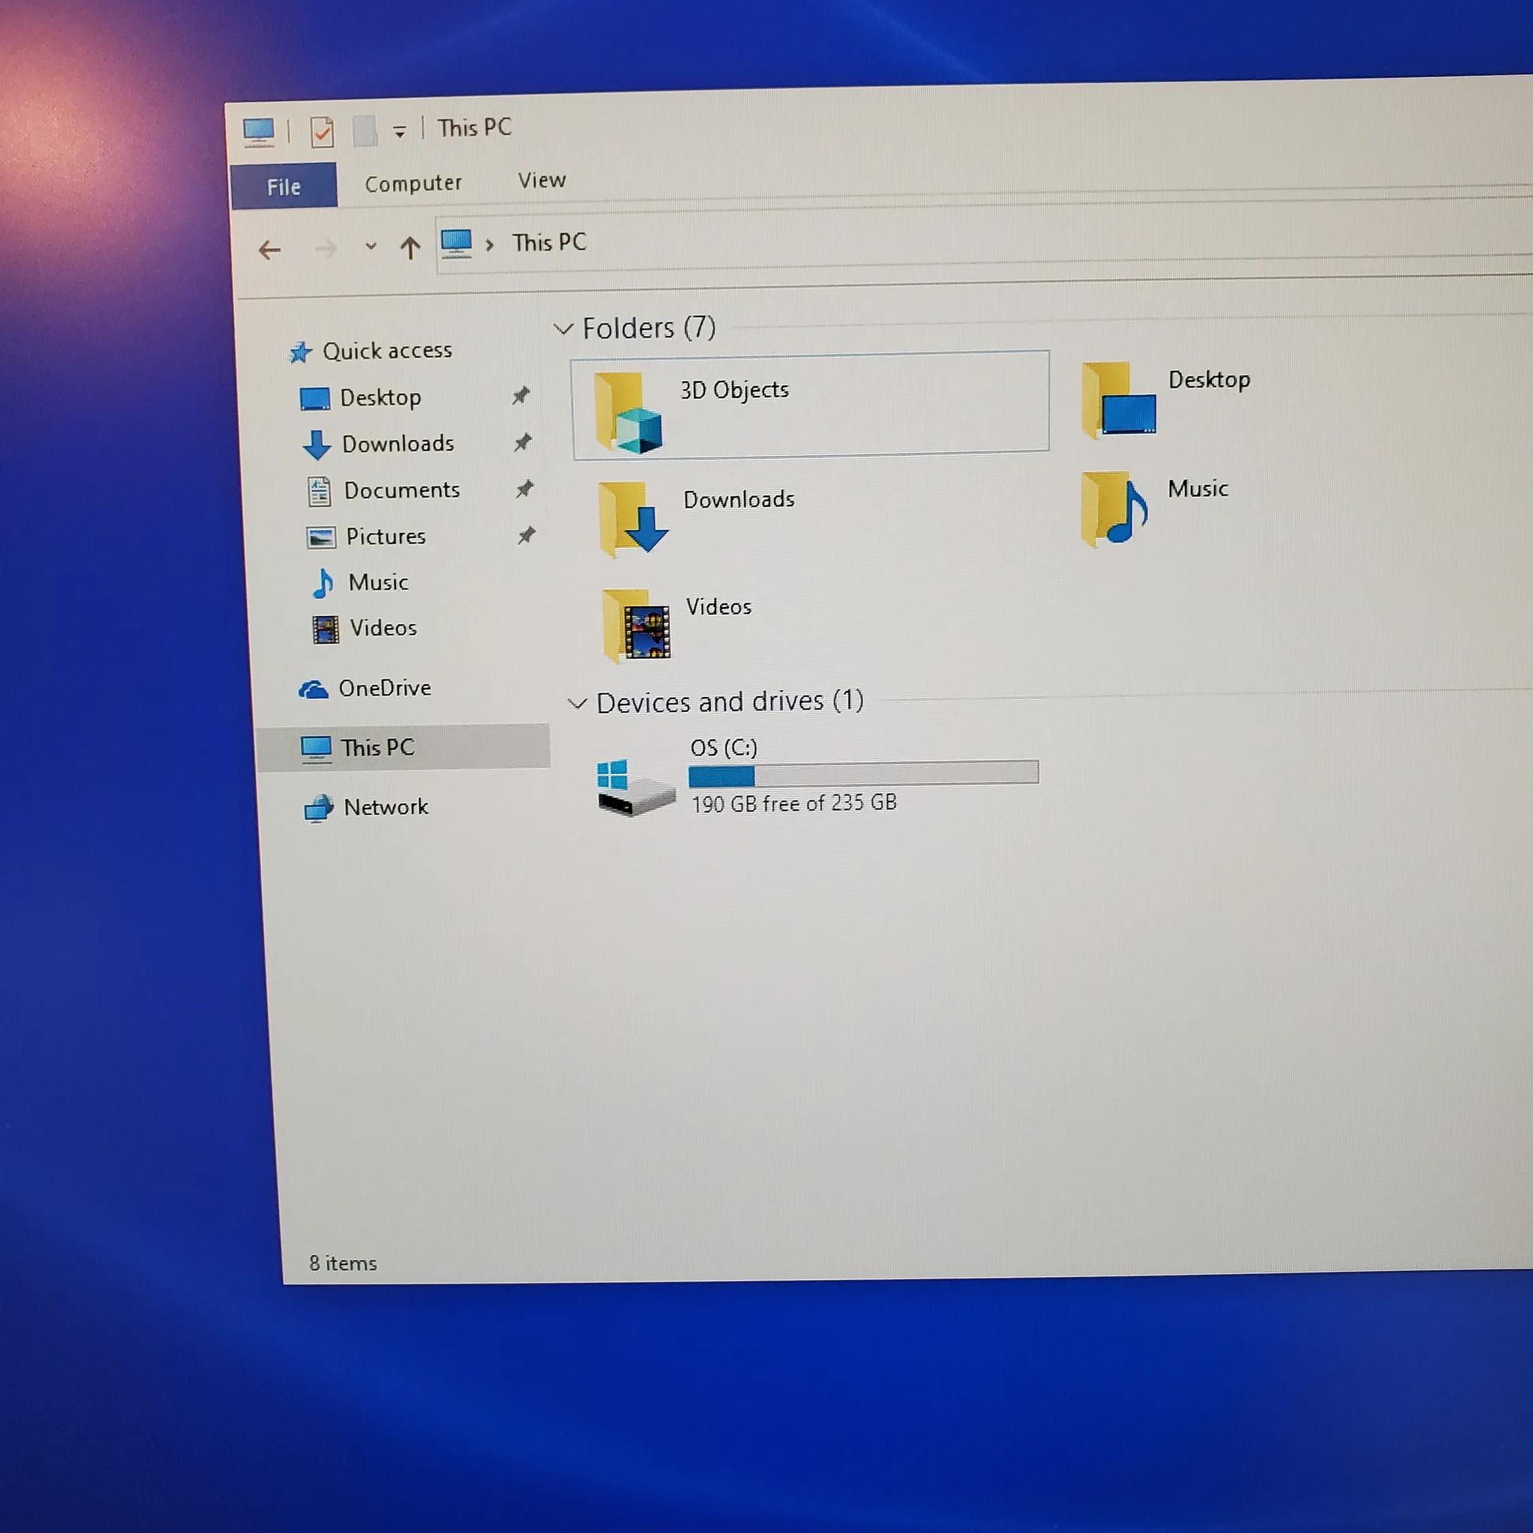Click the pin icon beside sidebar Documents
This screenshot has width=1533, height=1533.
[525, 489]
